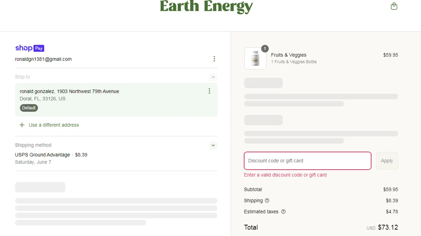Click USPS Ground Advantage shipping text
Screen dimensions: 421x236
point(42,155)
